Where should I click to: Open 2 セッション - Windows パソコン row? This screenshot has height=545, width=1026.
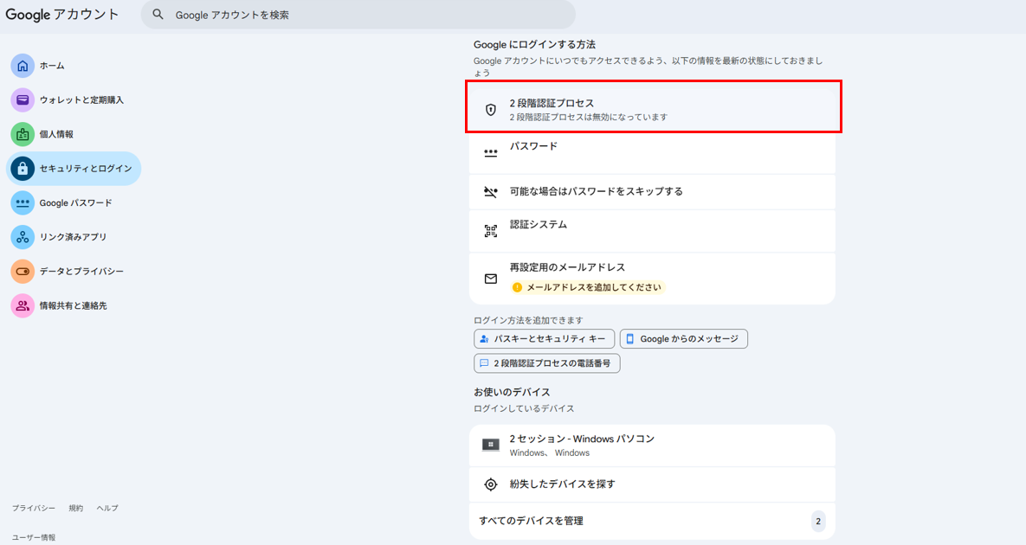point(652,445)
